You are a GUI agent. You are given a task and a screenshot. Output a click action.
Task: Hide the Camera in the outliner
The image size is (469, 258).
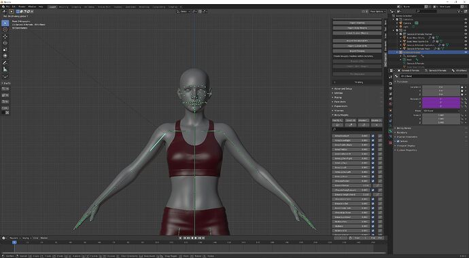point(466,23)
